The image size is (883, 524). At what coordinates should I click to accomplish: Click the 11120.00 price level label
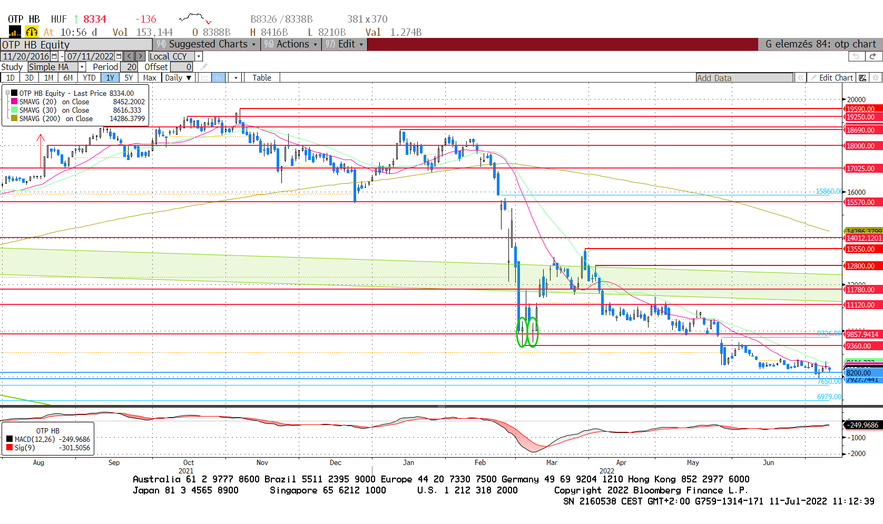coord(864,305)
